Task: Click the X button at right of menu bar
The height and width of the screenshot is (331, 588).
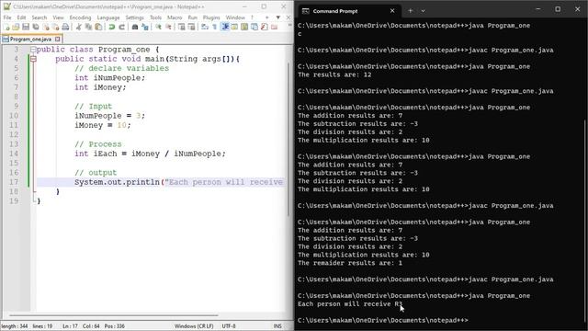Action: [288, 17]
